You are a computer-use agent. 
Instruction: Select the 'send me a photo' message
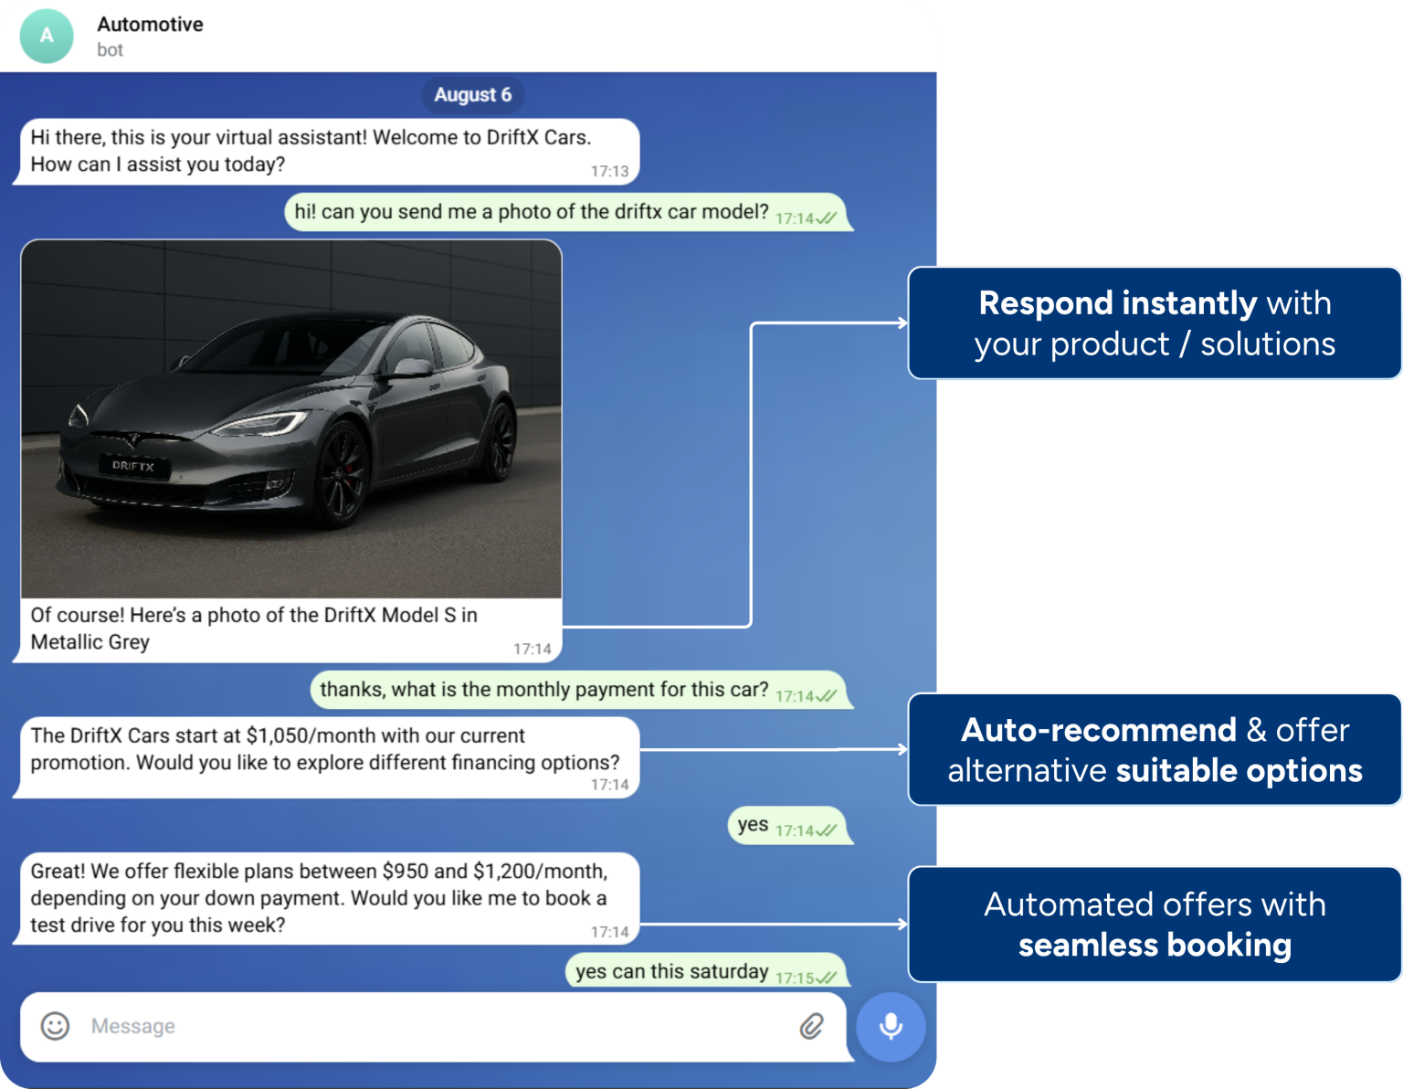pos(532,212)
